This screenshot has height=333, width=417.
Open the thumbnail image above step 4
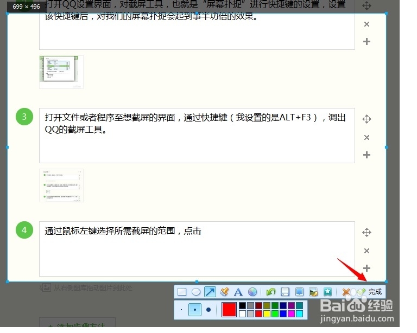pyautogui.click(x=61, y=185)
